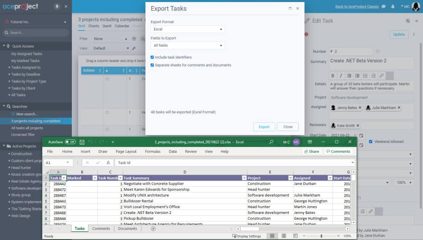The width and height of the screenshot is (423, 240).
Task: Open the Formulas tab in Excel
Action: (x=152, y=152)
